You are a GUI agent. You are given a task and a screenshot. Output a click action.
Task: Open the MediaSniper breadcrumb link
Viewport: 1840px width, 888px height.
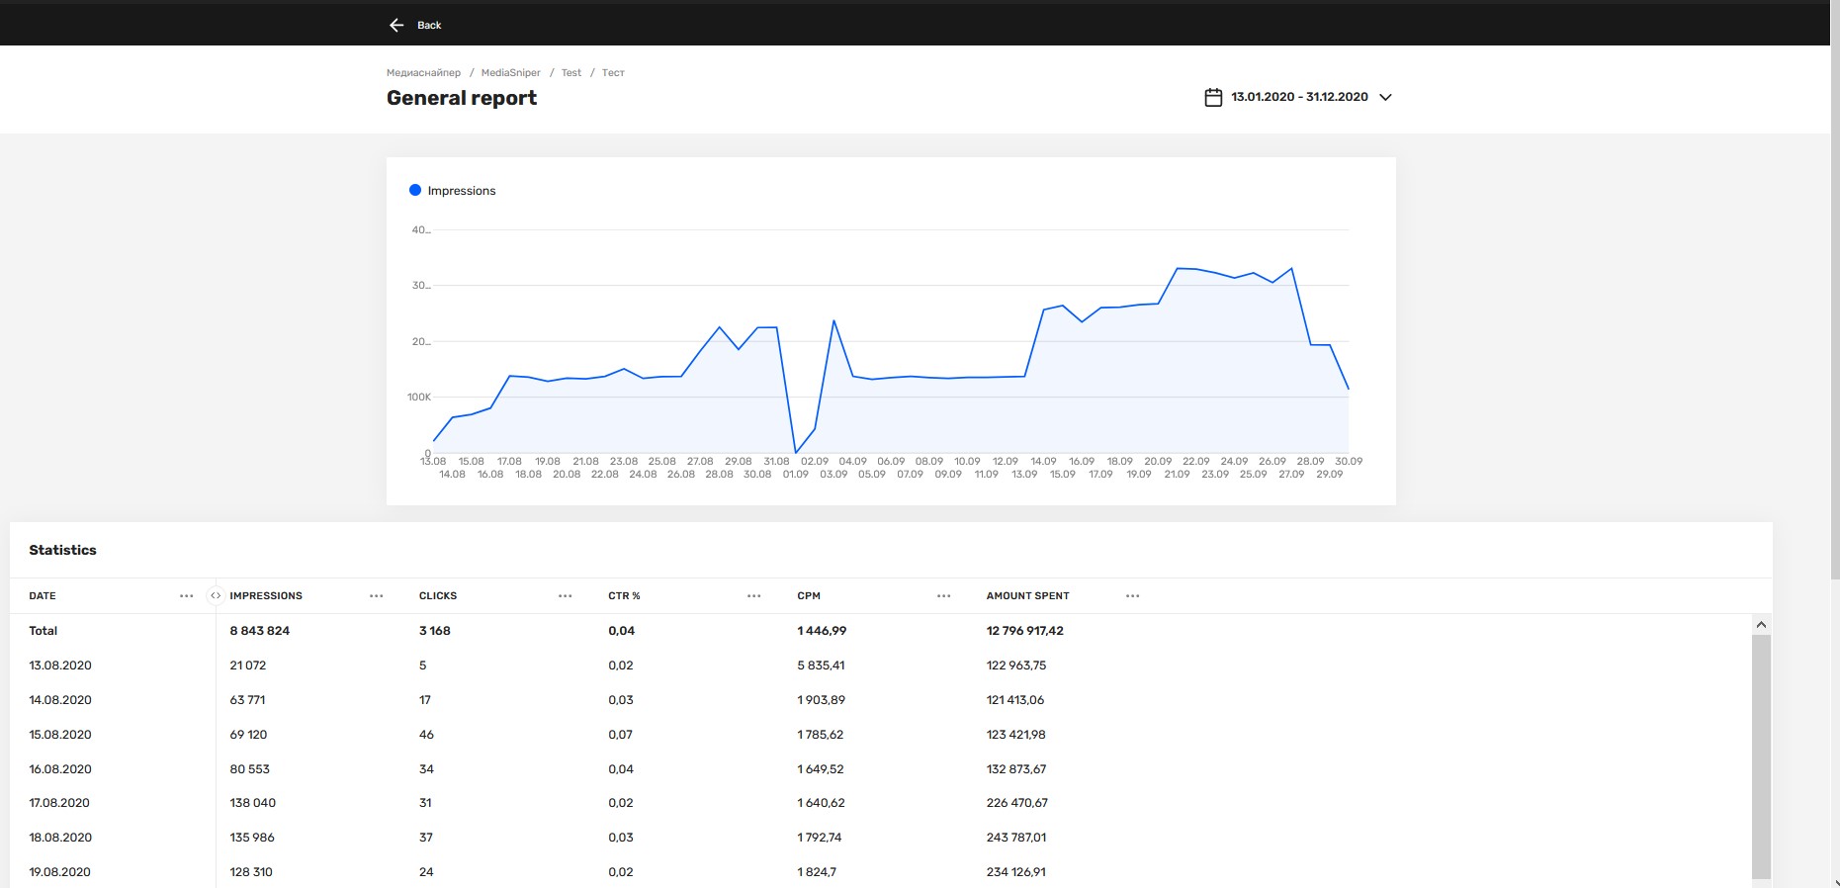point(510,73)
